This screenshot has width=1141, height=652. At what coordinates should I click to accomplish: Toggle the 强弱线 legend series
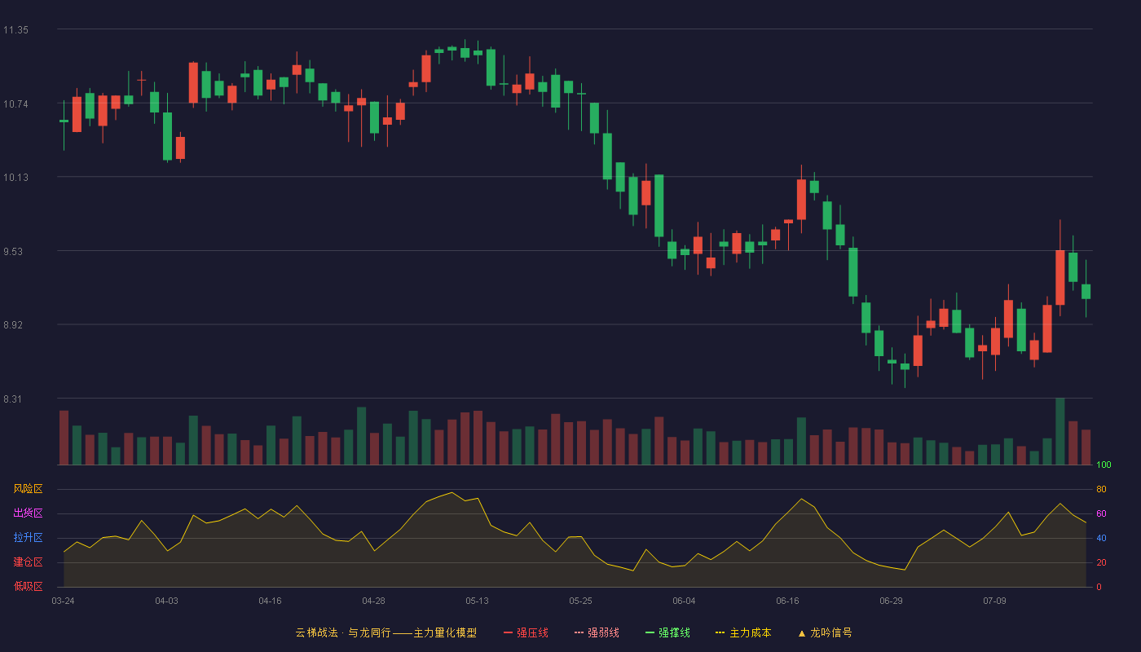[x=597, y=632]
